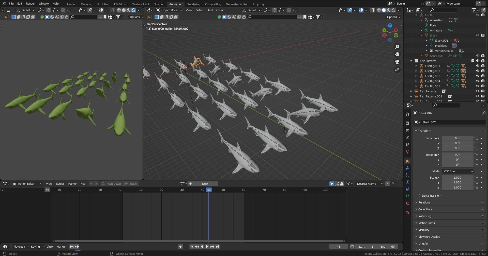Open the Particles properties tab icon
The height and width of the screenshot is (256, 488).
(x=407, y=175)
